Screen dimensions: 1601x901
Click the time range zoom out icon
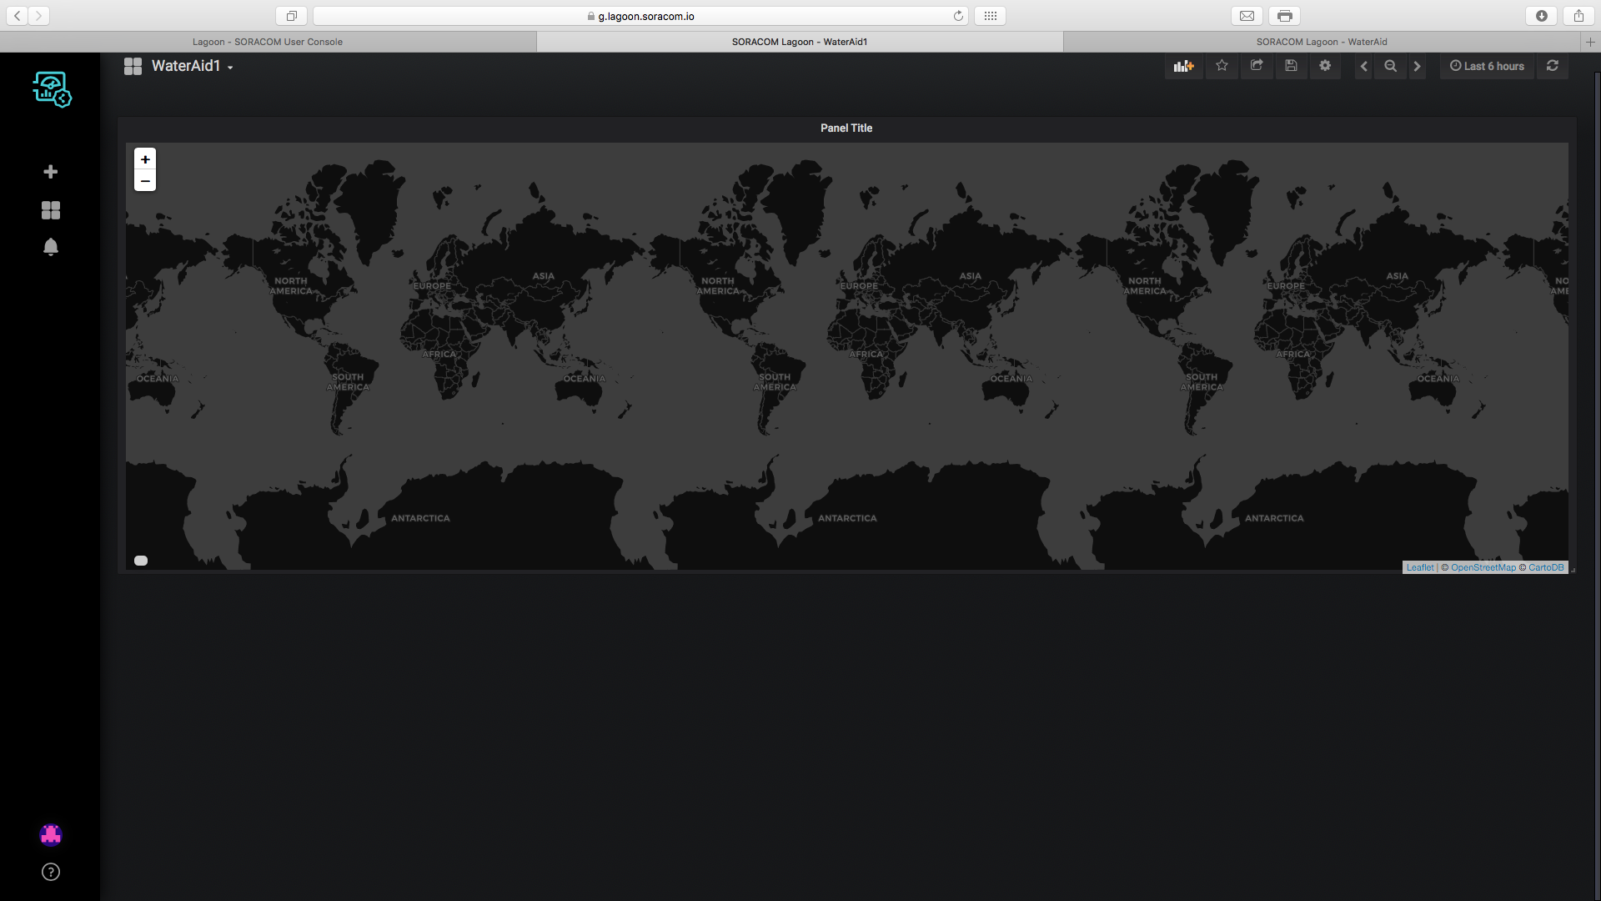coord(1390,66)
